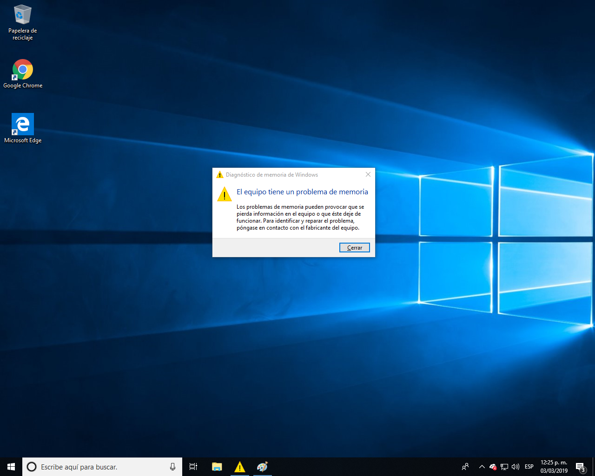Open File Explorer from the taskbar
This screenshot has height=476, width=595.
click(217, 467)
